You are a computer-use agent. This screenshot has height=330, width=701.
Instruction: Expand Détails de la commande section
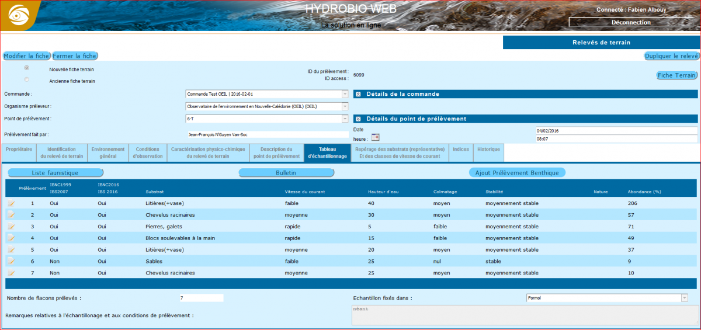point(358,94)
